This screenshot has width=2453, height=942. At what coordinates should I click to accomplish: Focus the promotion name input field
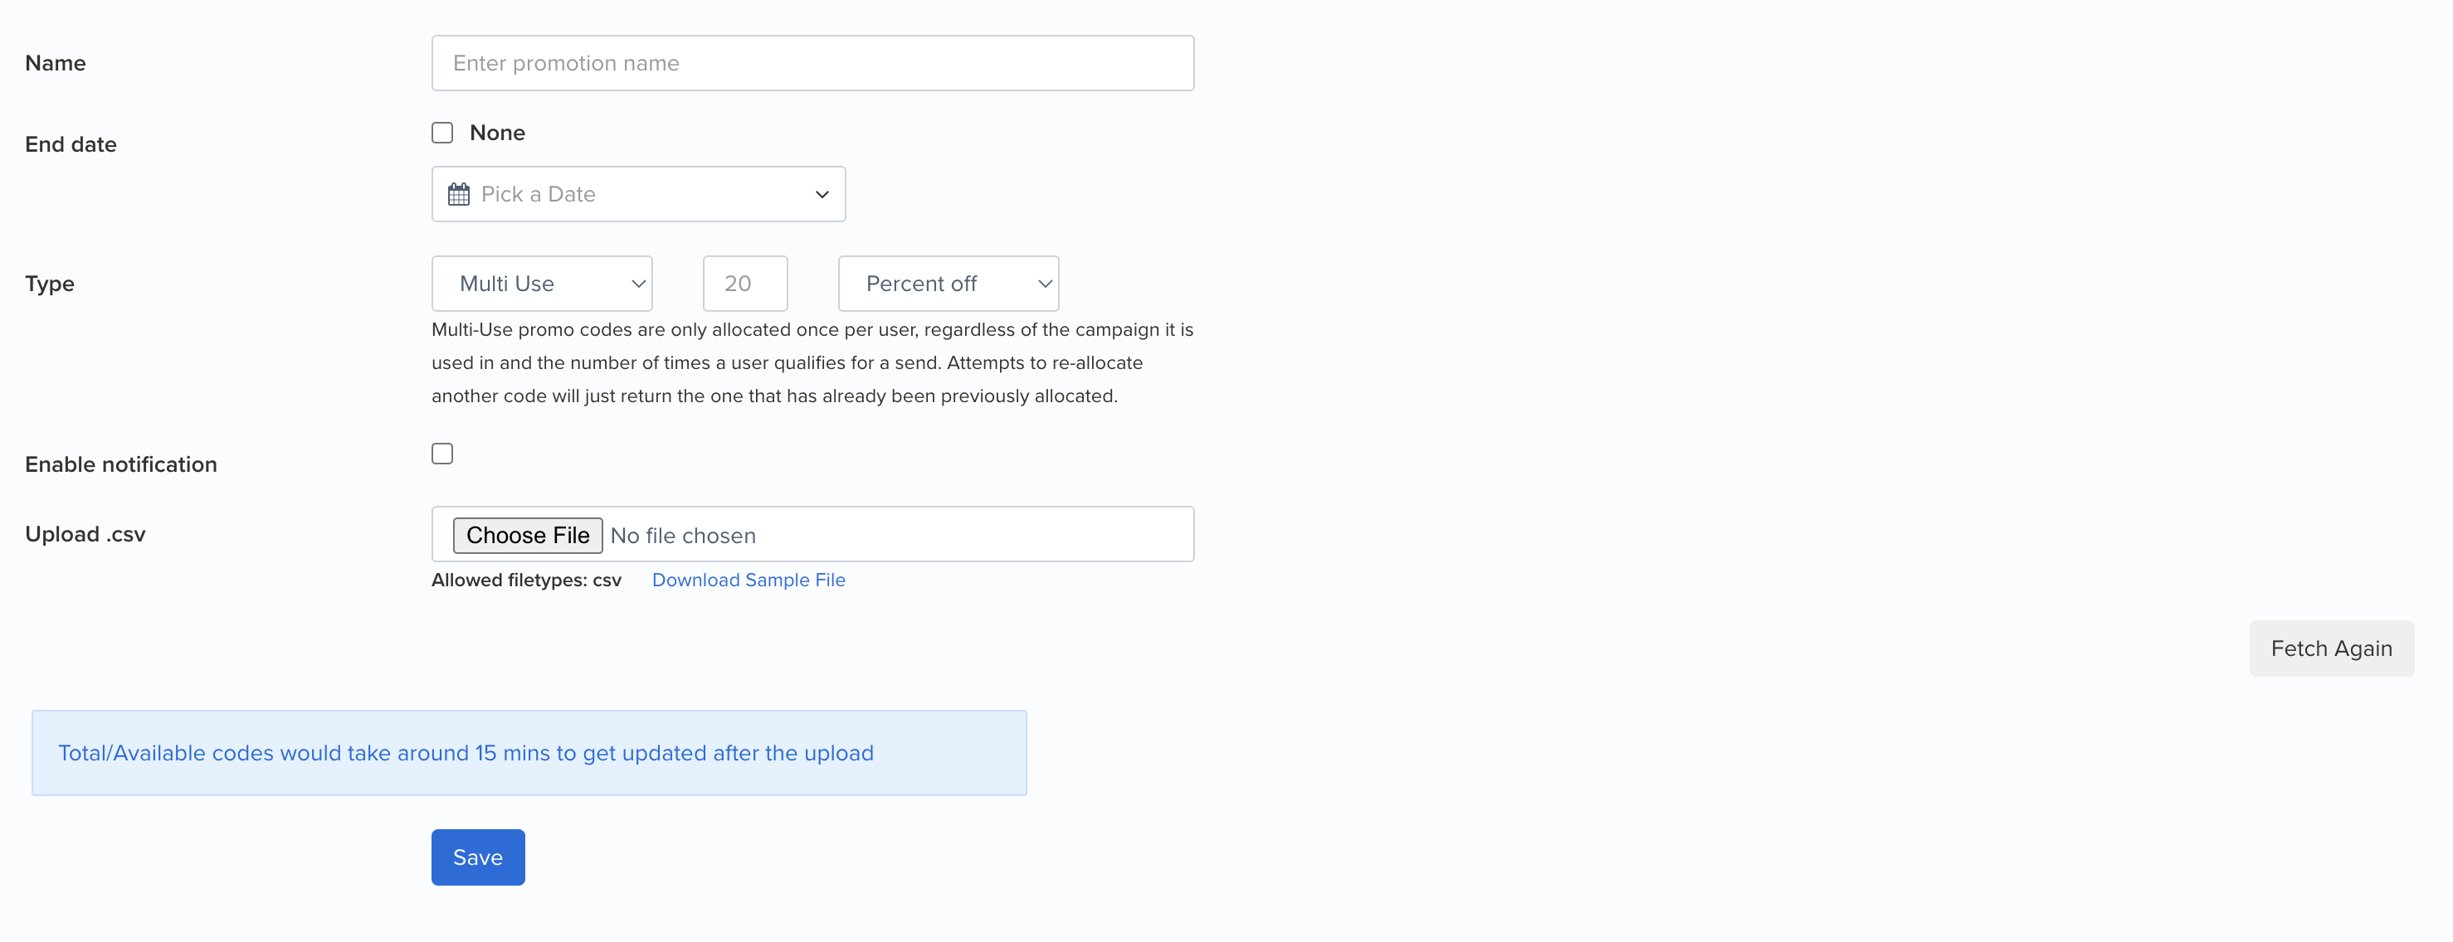[812, 63]
